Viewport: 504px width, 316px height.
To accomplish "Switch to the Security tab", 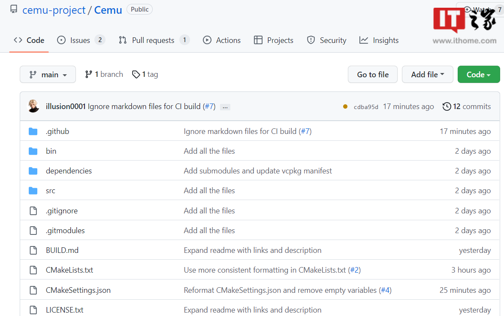I will [x=326, y=40].
